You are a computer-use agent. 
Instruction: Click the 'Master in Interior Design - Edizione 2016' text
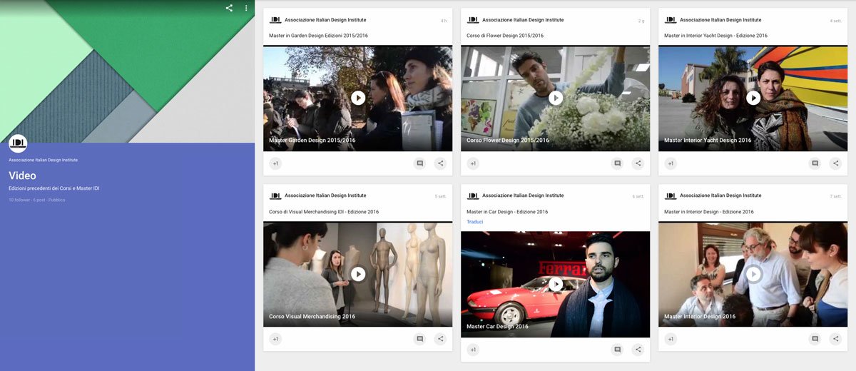(x=709, y=212)
